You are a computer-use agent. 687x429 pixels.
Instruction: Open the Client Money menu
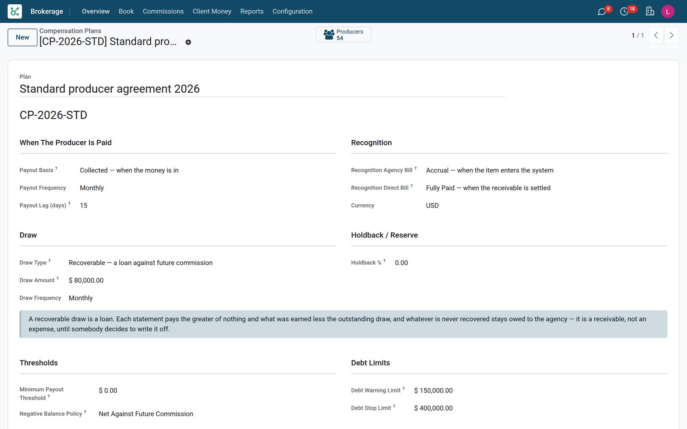coord(212,12)
